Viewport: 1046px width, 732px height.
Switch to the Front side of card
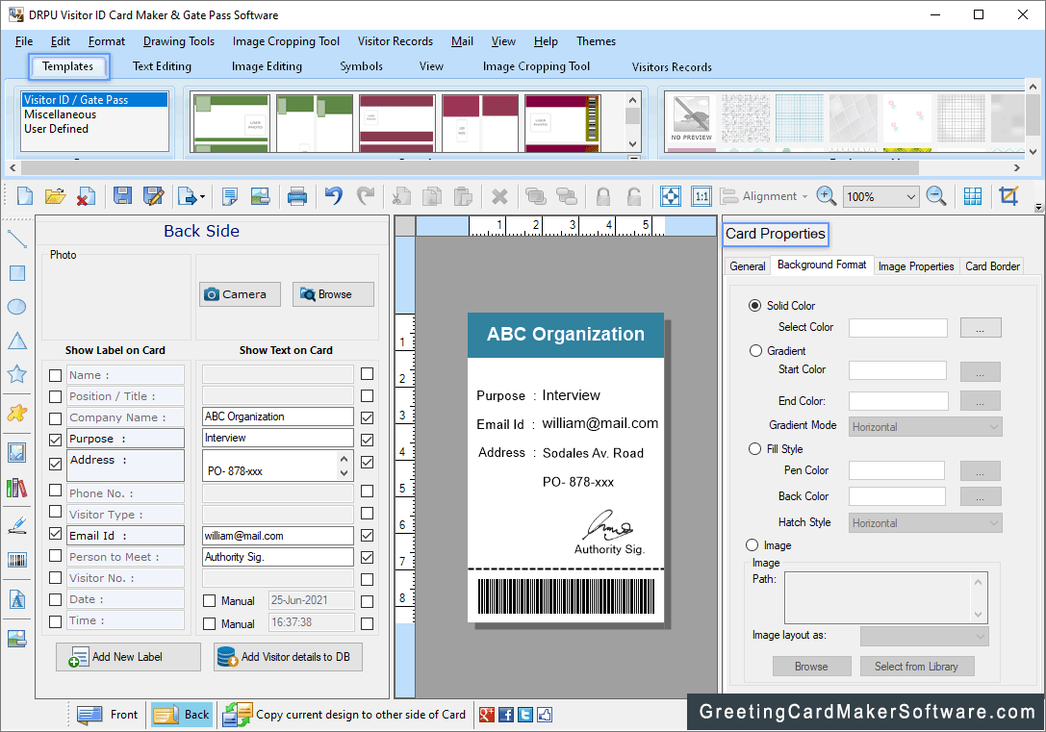point(108,715)
